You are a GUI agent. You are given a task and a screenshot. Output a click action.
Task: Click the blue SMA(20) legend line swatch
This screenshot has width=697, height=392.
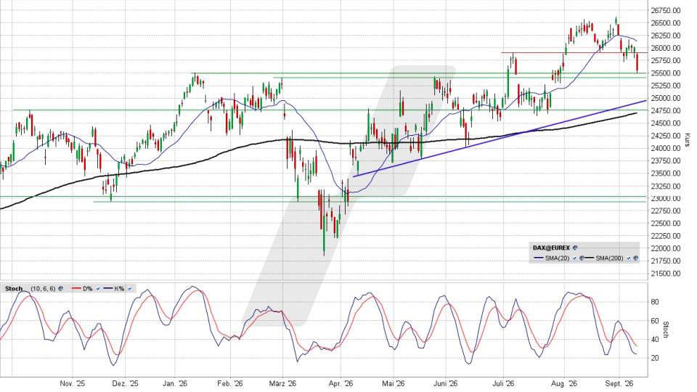(538, 258)
